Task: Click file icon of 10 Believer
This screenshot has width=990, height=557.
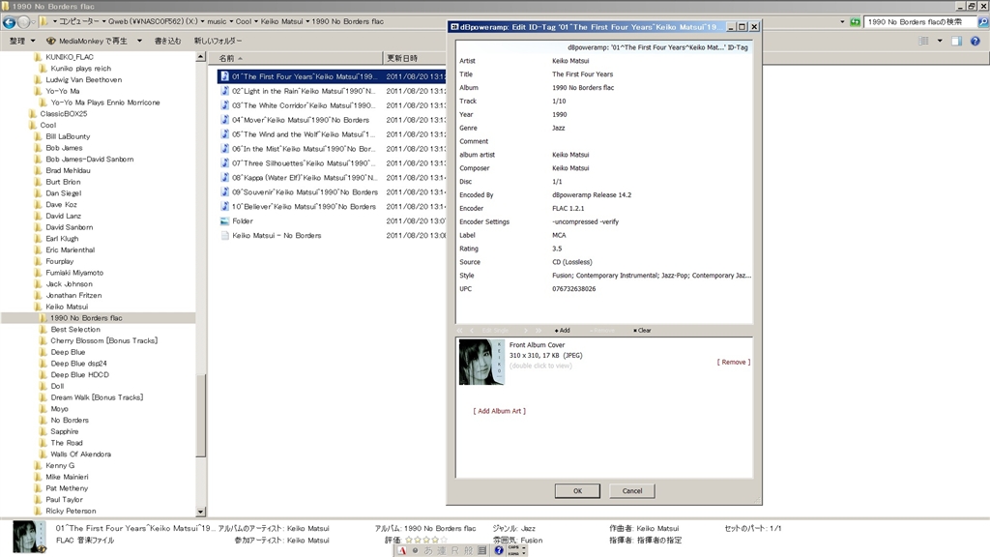Action: [x=224, y=207]
